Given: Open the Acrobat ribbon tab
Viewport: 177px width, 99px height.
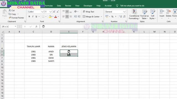Looking at the screenshot, I should pyautogui.click(x=108, y=6).
